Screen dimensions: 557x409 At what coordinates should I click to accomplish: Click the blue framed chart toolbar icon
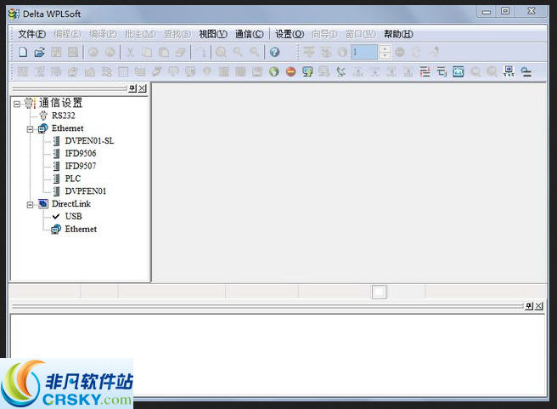(x=459, y=71)
